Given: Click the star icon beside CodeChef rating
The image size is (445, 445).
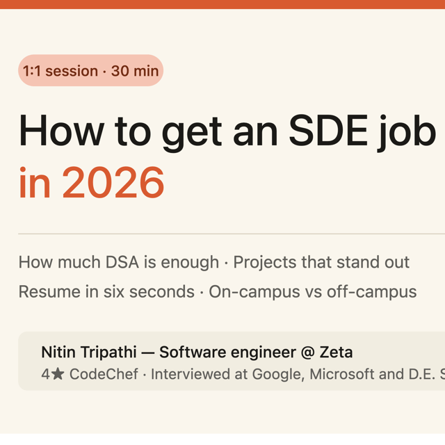Looking at the screenshot, I should coord(58,374).
